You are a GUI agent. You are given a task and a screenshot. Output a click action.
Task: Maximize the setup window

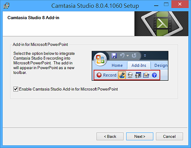[166, 4]
